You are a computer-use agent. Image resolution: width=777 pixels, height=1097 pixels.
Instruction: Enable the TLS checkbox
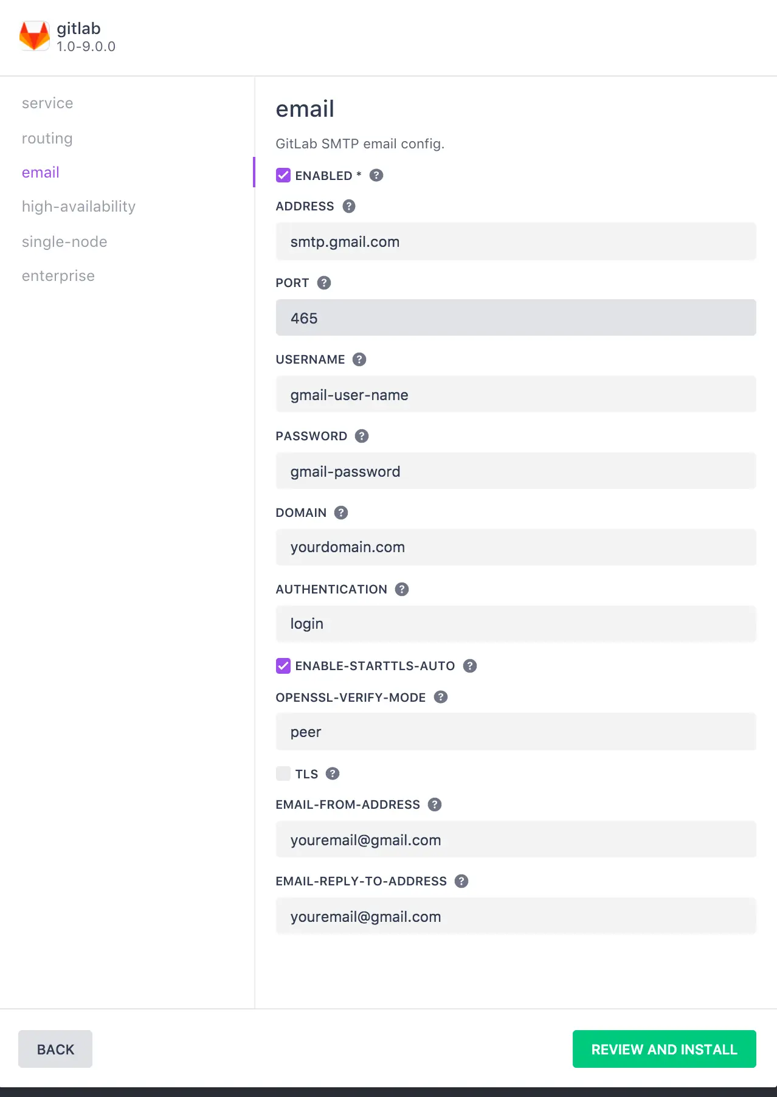point(283,773)
